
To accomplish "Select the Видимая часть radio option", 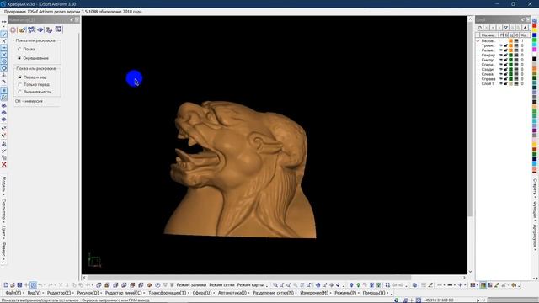I will pyautogui.click(x=20, y=92).
